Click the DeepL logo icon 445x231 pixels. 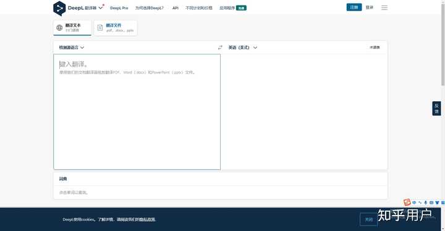coord(59,8)
